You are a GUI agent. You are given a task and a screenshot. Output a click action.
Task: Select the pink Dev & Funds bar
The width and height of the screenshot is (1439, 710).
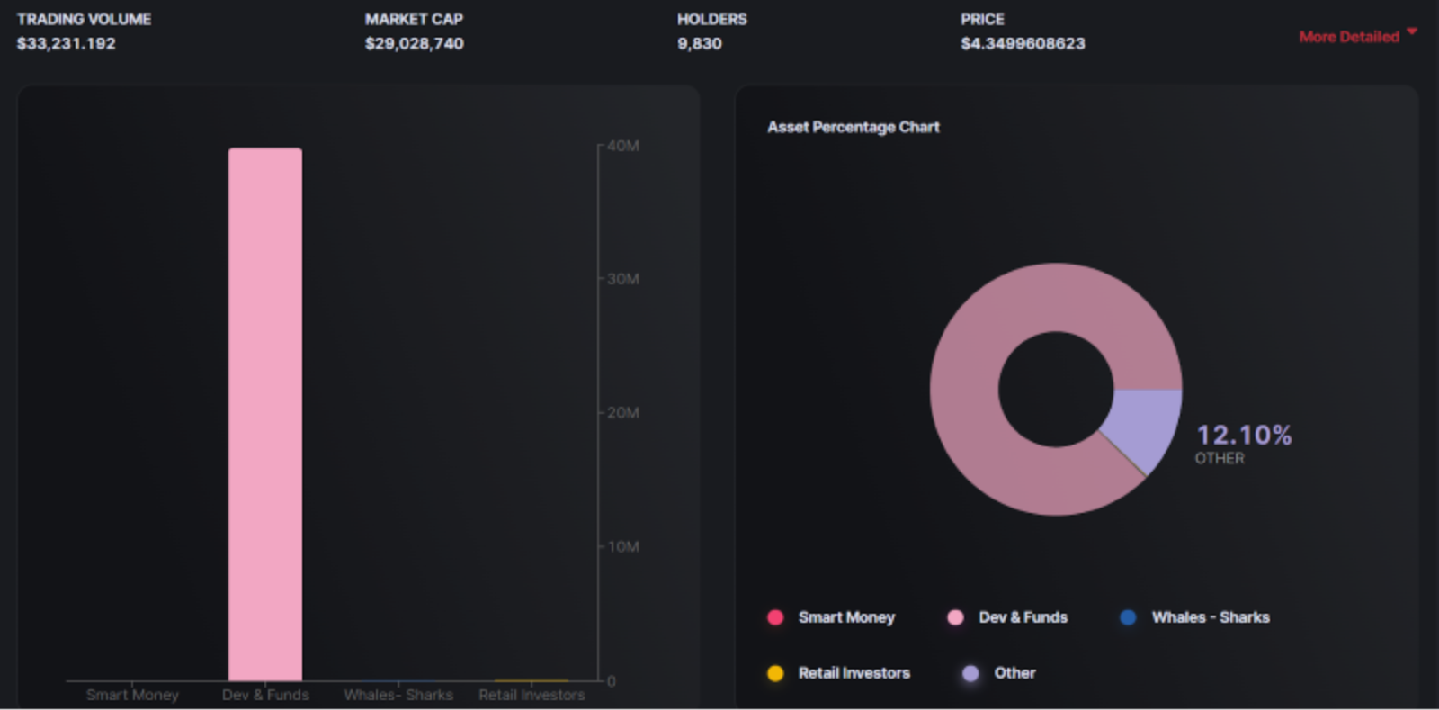click(265, 414)
